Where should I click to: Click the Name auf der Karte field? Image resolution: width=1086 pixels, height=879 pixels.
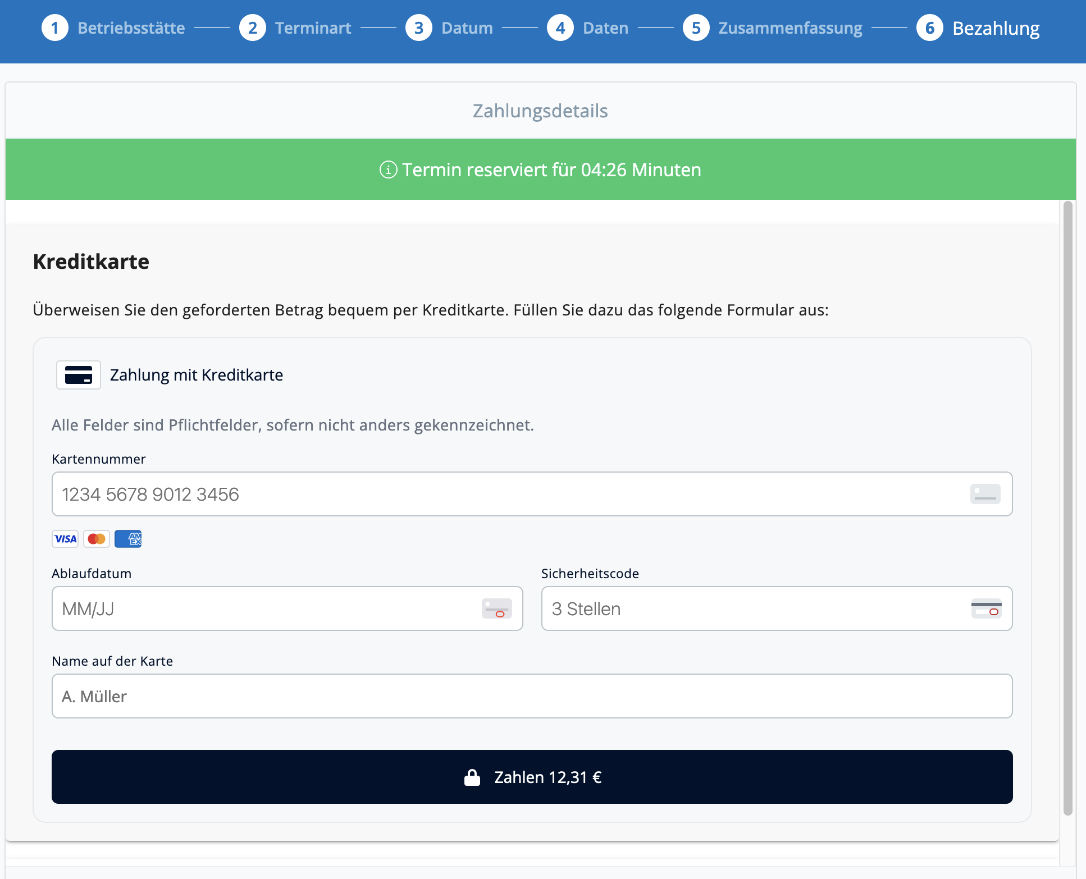pyautogui.click(x=531, y=696)
